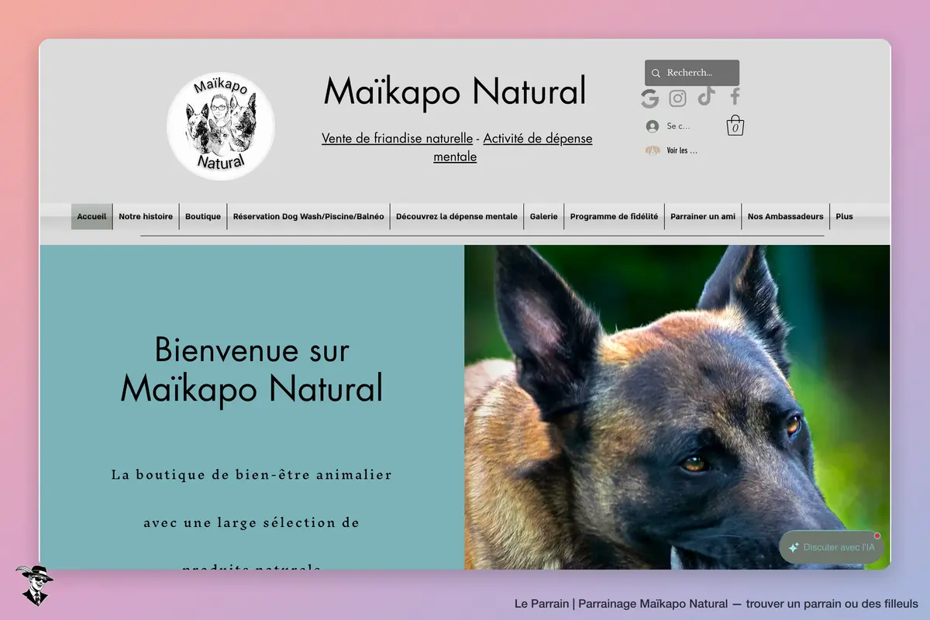Open the Google social link icon
Image resolution: width=930 pixels, height=620 pixels.
[649, 98]
